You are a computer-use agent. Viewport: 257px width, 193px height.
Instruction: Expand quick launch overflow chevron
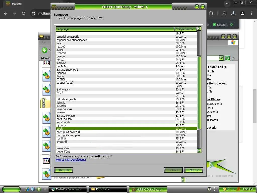(x=45, y=189)
